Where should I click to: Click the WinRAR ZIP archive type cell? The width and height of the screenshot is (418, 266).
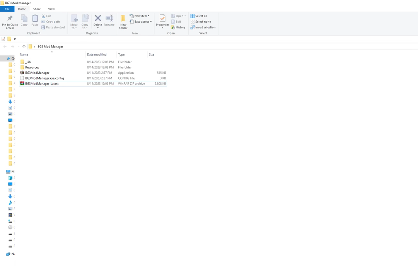tap(131, 84)
